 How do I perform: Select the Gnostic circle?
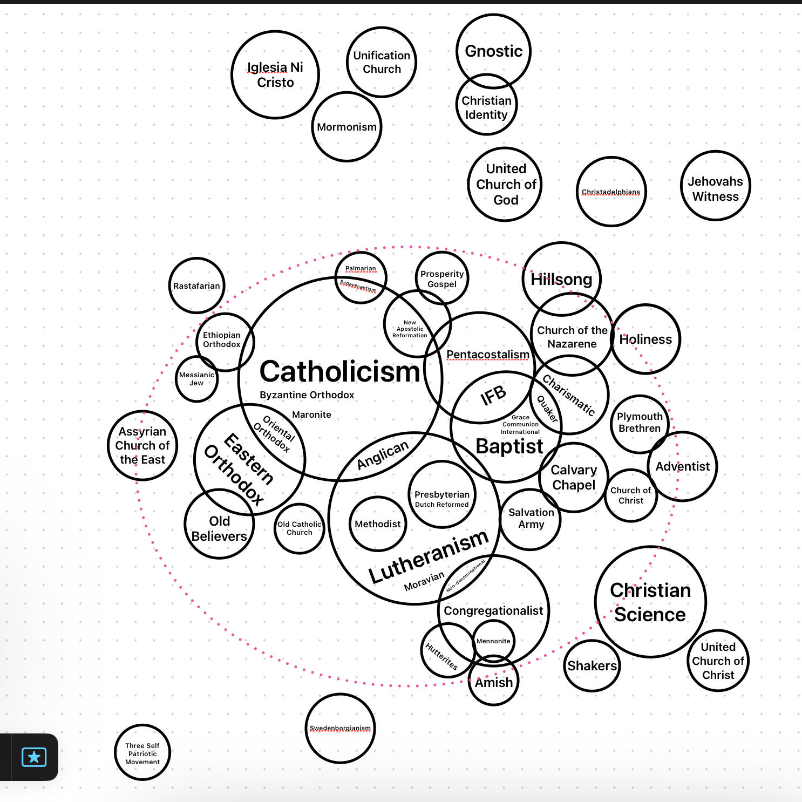coord(493,51)
